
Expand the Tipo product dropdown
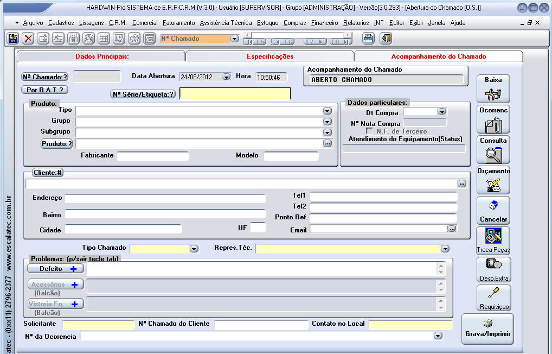[327, 111]
